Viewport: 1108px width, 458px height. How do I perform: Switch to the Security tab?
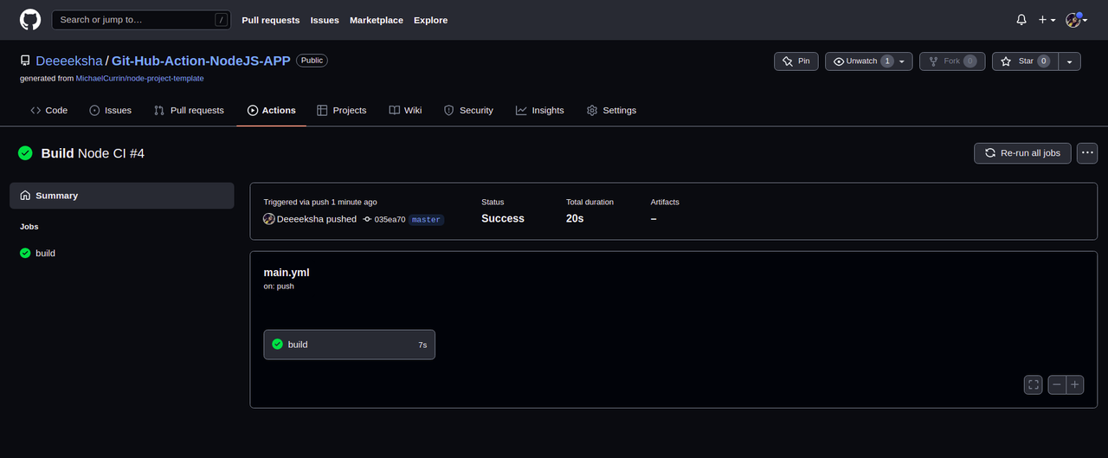click(x=468, y=110)
